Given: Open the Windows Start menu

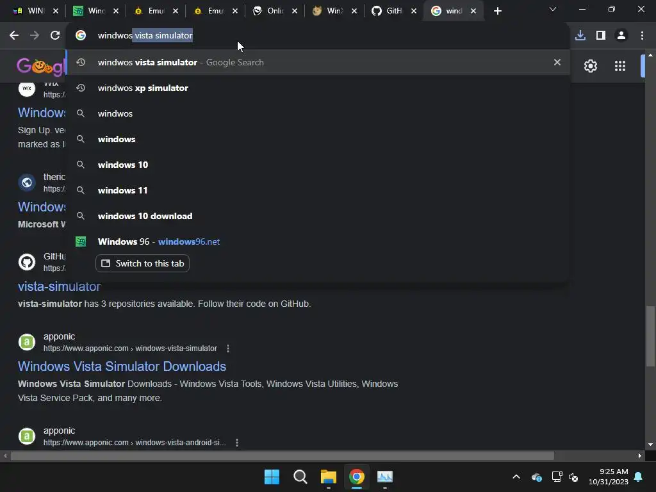Looking at the screenshot, I should [272, 477].
